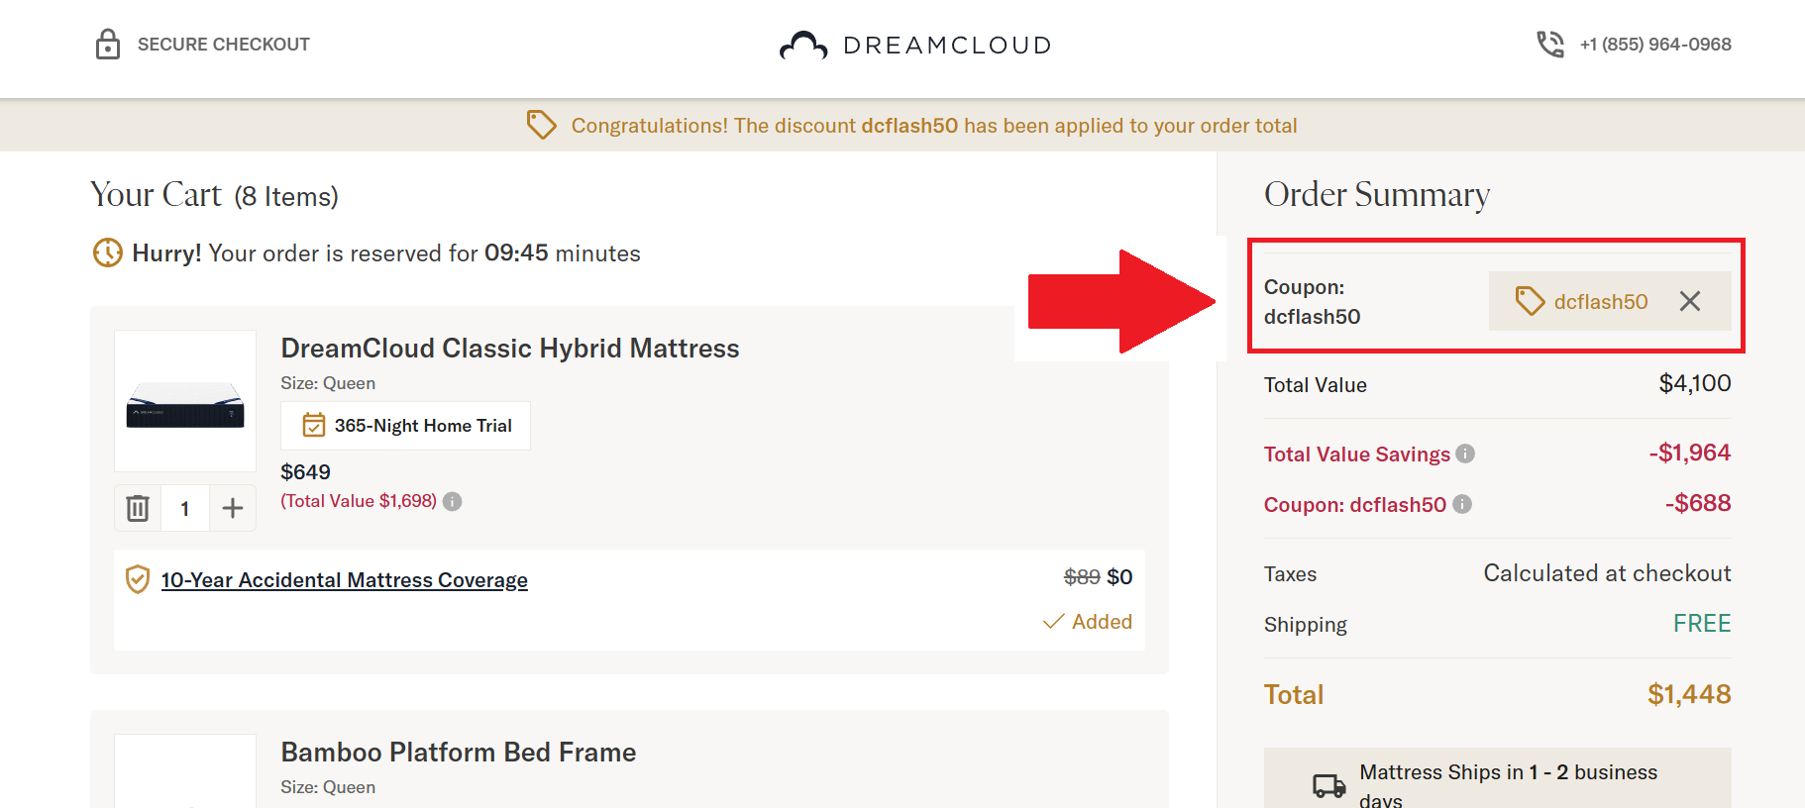
Task: Click the phone call icon
Action: (1550, 45)
